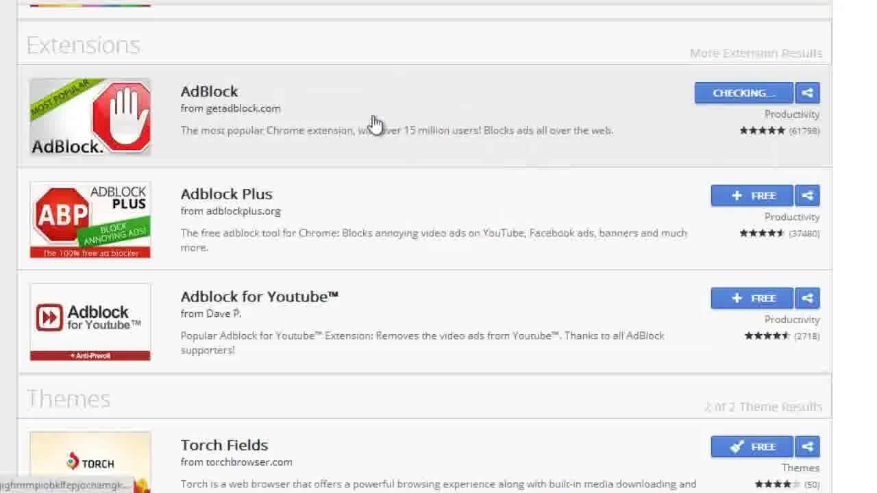Open More Extension Results link
877x493 pixels.
[756, 53]
